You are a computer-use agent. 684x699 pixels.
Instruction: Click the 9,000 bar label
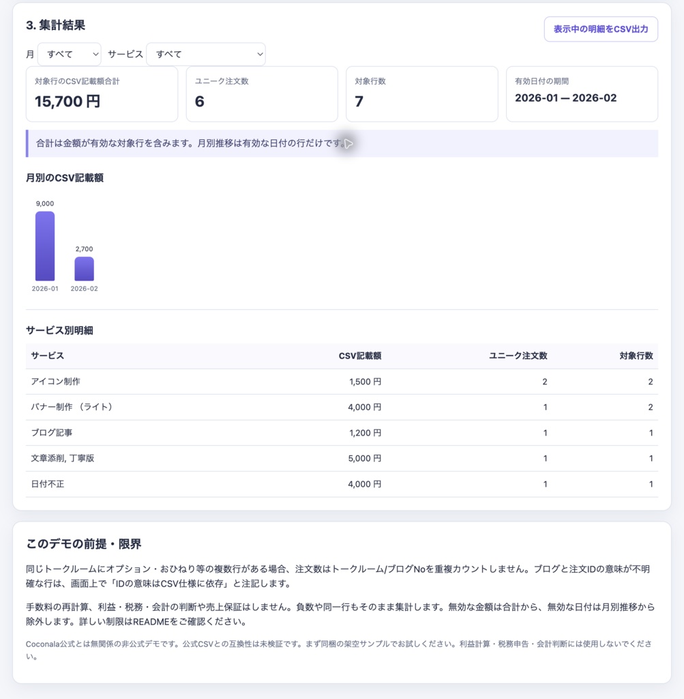(45, 203)
